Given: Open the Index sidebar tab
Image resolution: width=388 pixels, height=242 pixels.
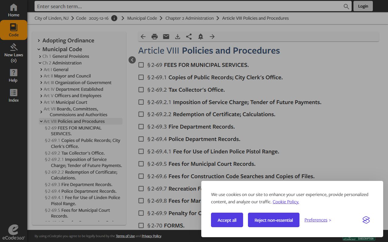Looking at the screenshot, I should (x=14, y=95).
